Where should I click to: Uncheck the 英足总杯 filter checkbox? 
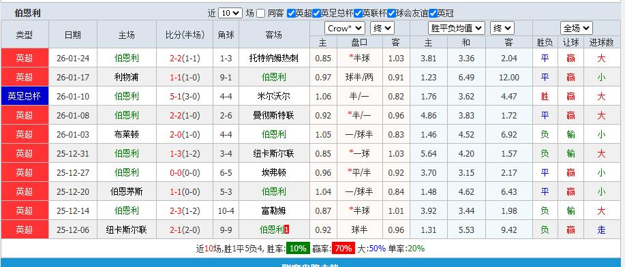[316, 13]
